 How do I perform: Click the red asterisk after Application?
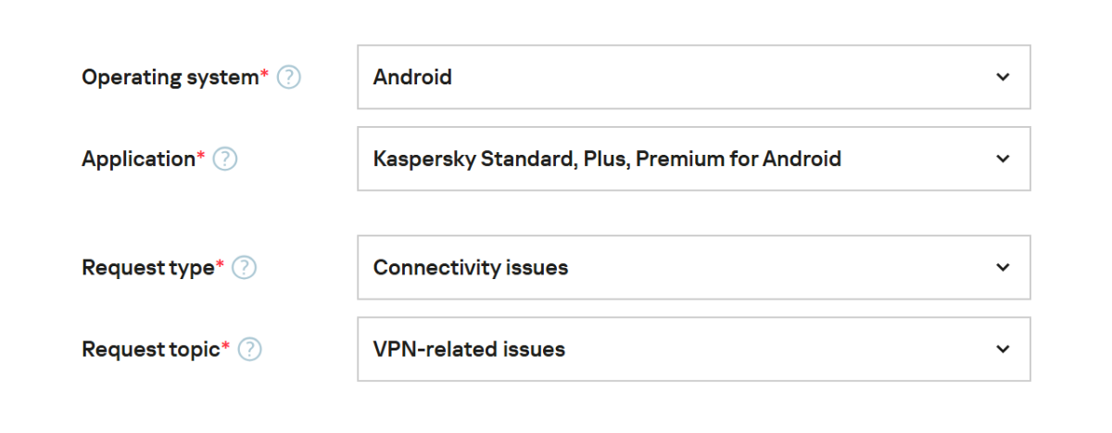tap(201, 156)
